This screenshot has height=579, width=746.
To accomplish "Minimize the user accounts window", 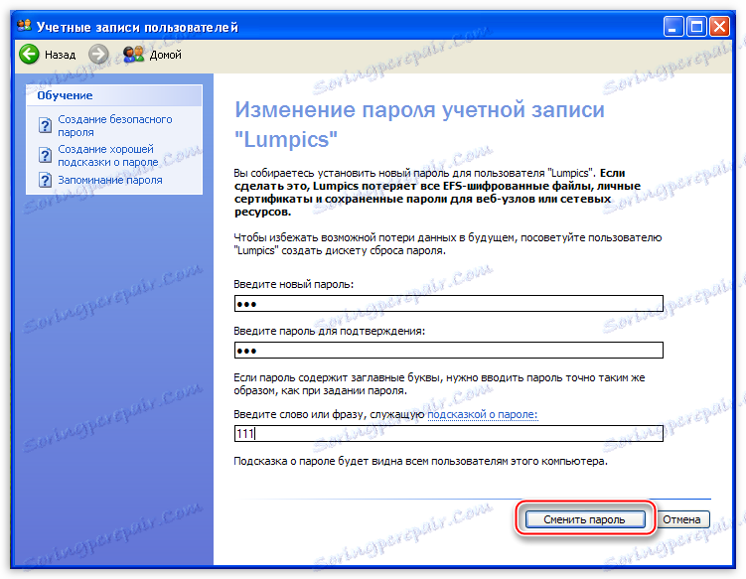I will pyautogui.click(x=673, y=27).
